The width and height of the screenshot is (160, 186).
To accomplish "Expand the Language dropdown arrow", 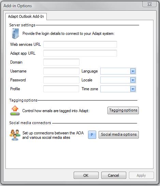I will click(x=133, y=71).
